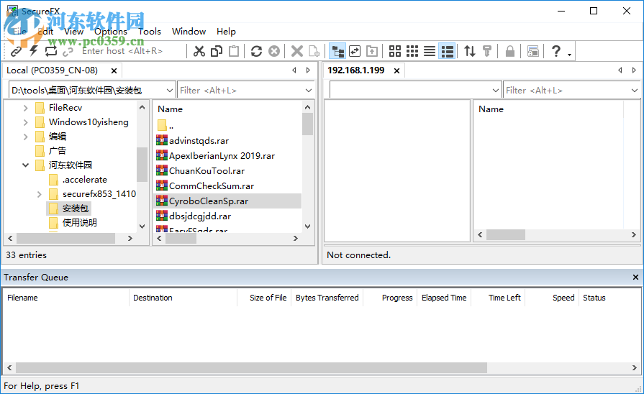The width and height of the screenshot is (644, 394).
Task: Expand the FileRecv folder
Action: tap(25, 108)
